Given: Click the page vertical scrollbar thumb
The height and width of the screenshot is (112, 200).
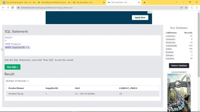Looking at the screenshot, I should tap(199, 44).
